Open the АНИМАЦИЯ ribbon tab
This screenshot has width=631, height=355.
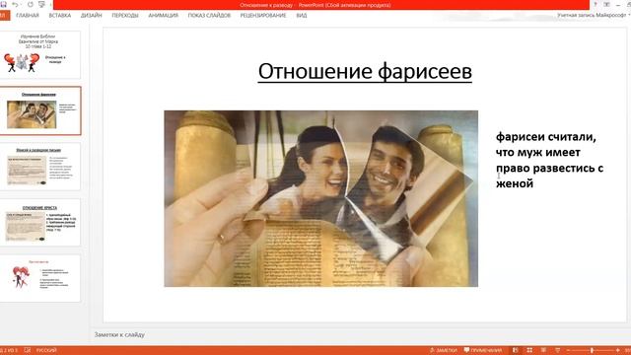coord(163,16)
